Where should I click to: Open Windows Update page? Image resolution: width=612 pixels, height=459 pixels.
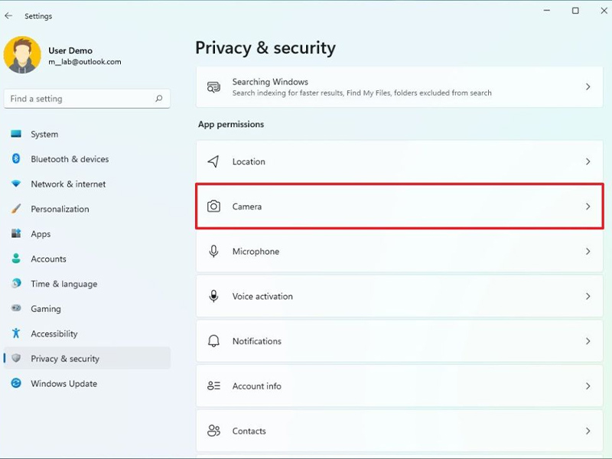pyautogui.click(x=87, y=384)
